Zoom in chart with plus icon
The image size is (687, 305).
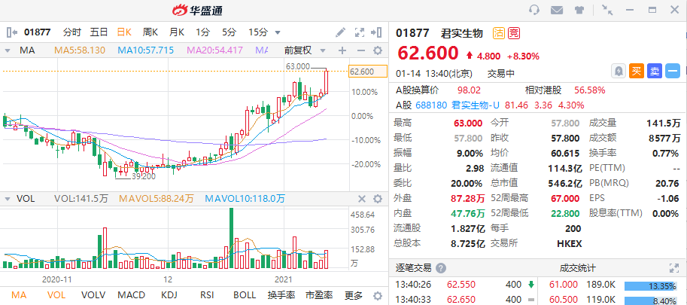tap(342, 50)
